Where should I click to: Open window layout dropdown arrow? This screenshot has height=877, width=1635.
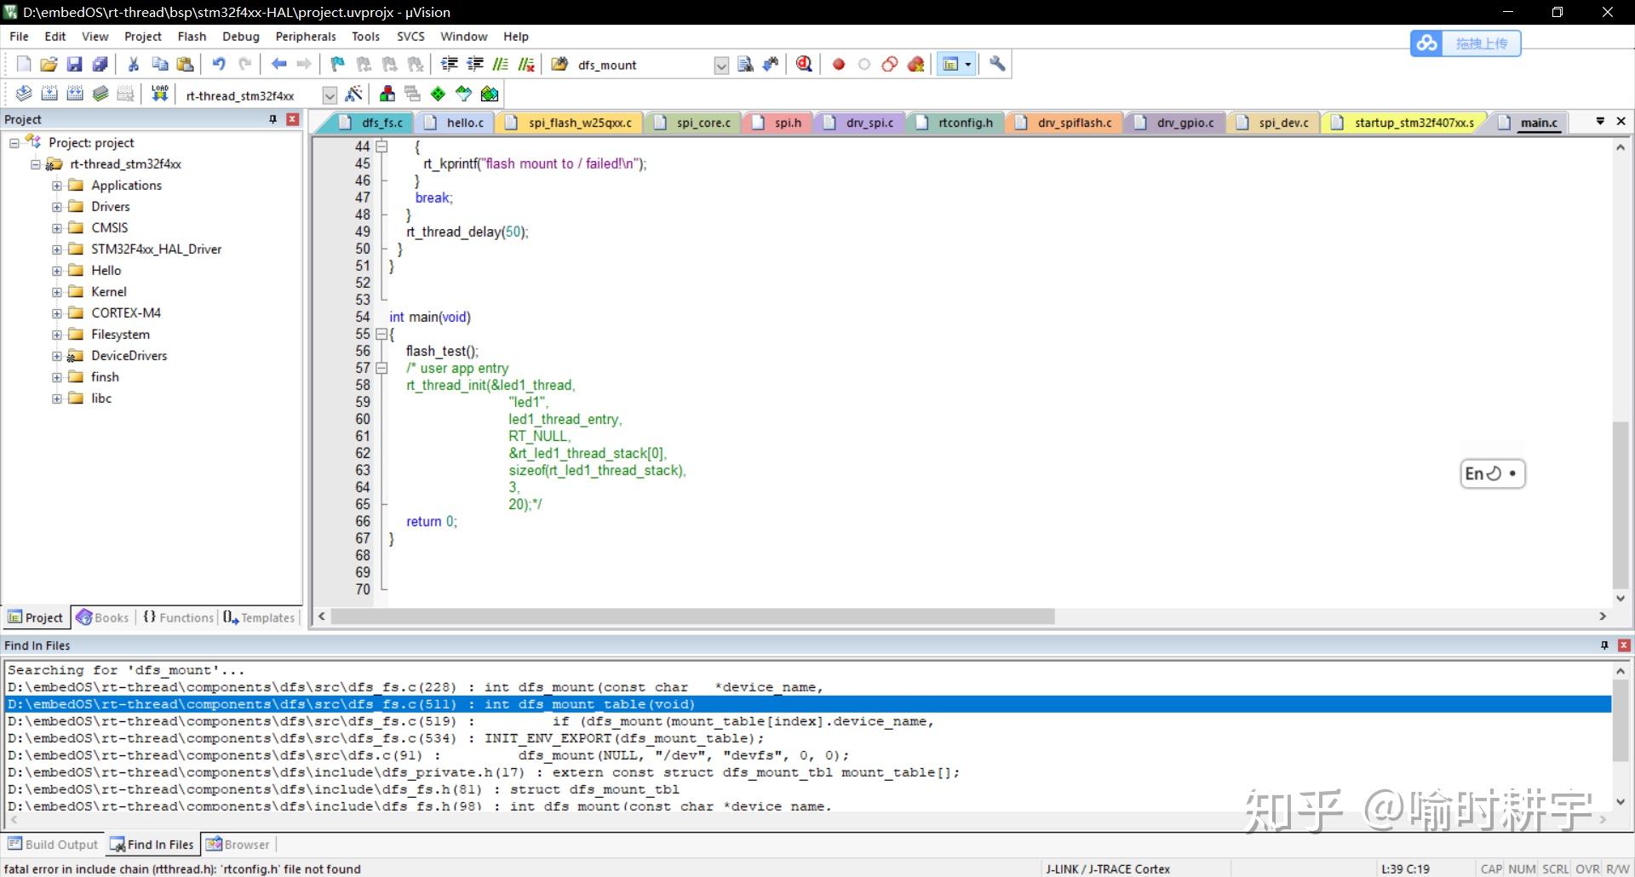(967, 65)
